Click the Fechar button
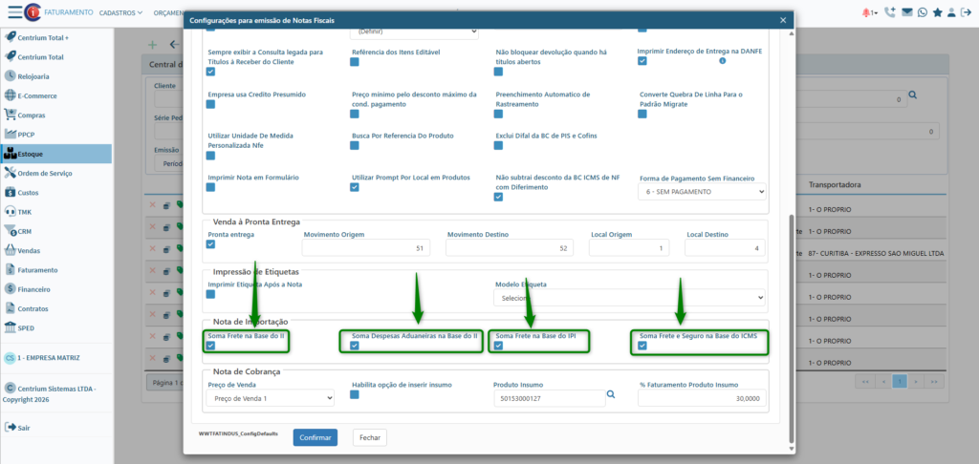 (370, 437)
